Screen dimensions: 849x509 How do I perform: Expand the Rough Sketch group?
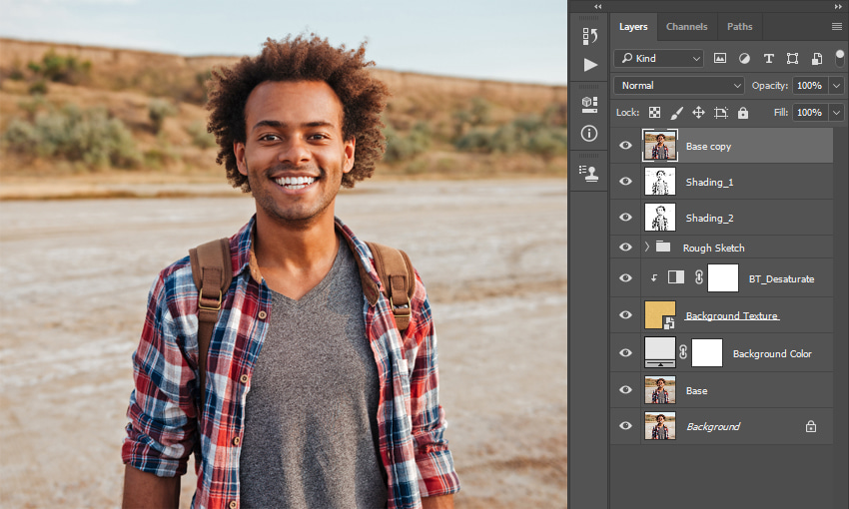pyautogui.click(x=646, y=248)
